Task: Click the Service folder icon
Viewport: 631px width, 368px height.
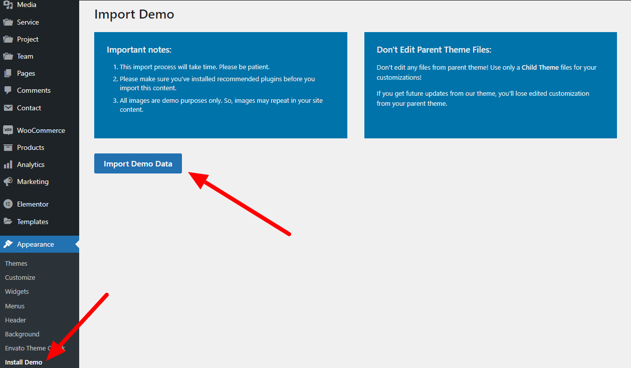Action: click(x=8, y=22)
